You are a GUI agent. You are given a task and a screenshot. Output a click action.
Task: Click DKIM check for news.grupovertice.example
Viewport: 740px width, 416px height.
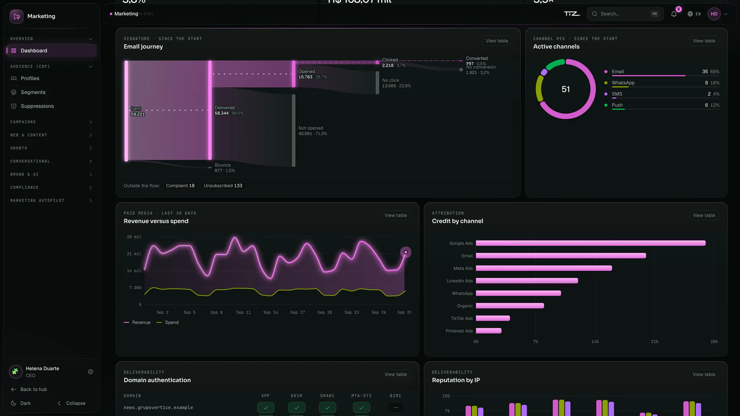(x=297, y=408)
